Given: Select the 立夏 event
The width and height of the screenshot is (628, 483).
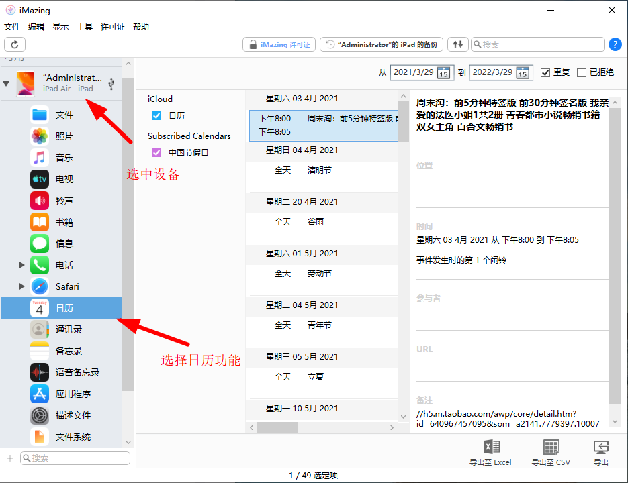Looking at the screenshot, I should click(x=324, y=383).
